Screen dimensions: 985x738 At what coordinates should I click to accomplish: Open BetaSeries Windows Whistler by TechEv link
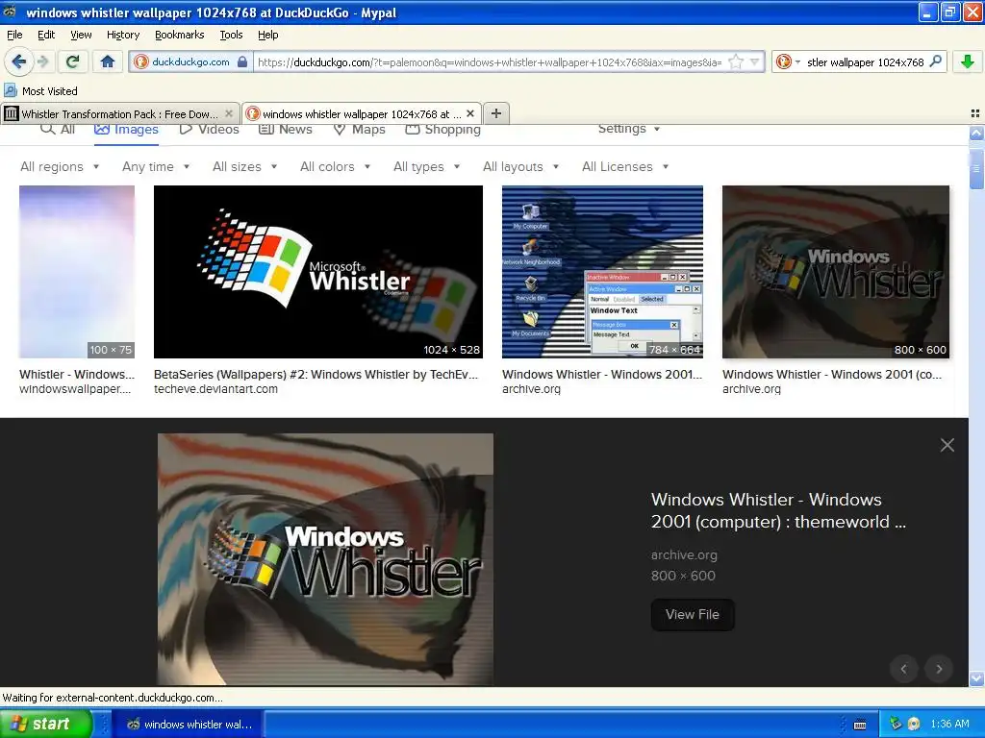coord(316,375)
